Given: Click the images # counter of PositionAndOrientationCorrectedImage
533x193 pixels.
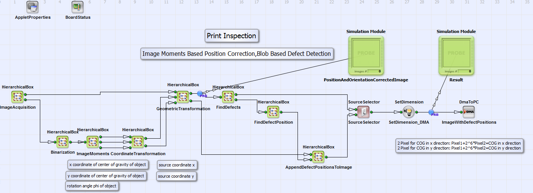Looking at the screenshot, I should click(375, 71).
